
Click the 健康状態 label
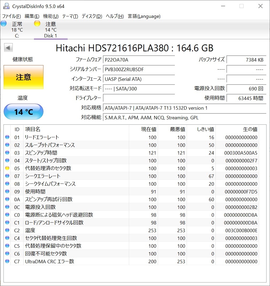tap(23, 59)
